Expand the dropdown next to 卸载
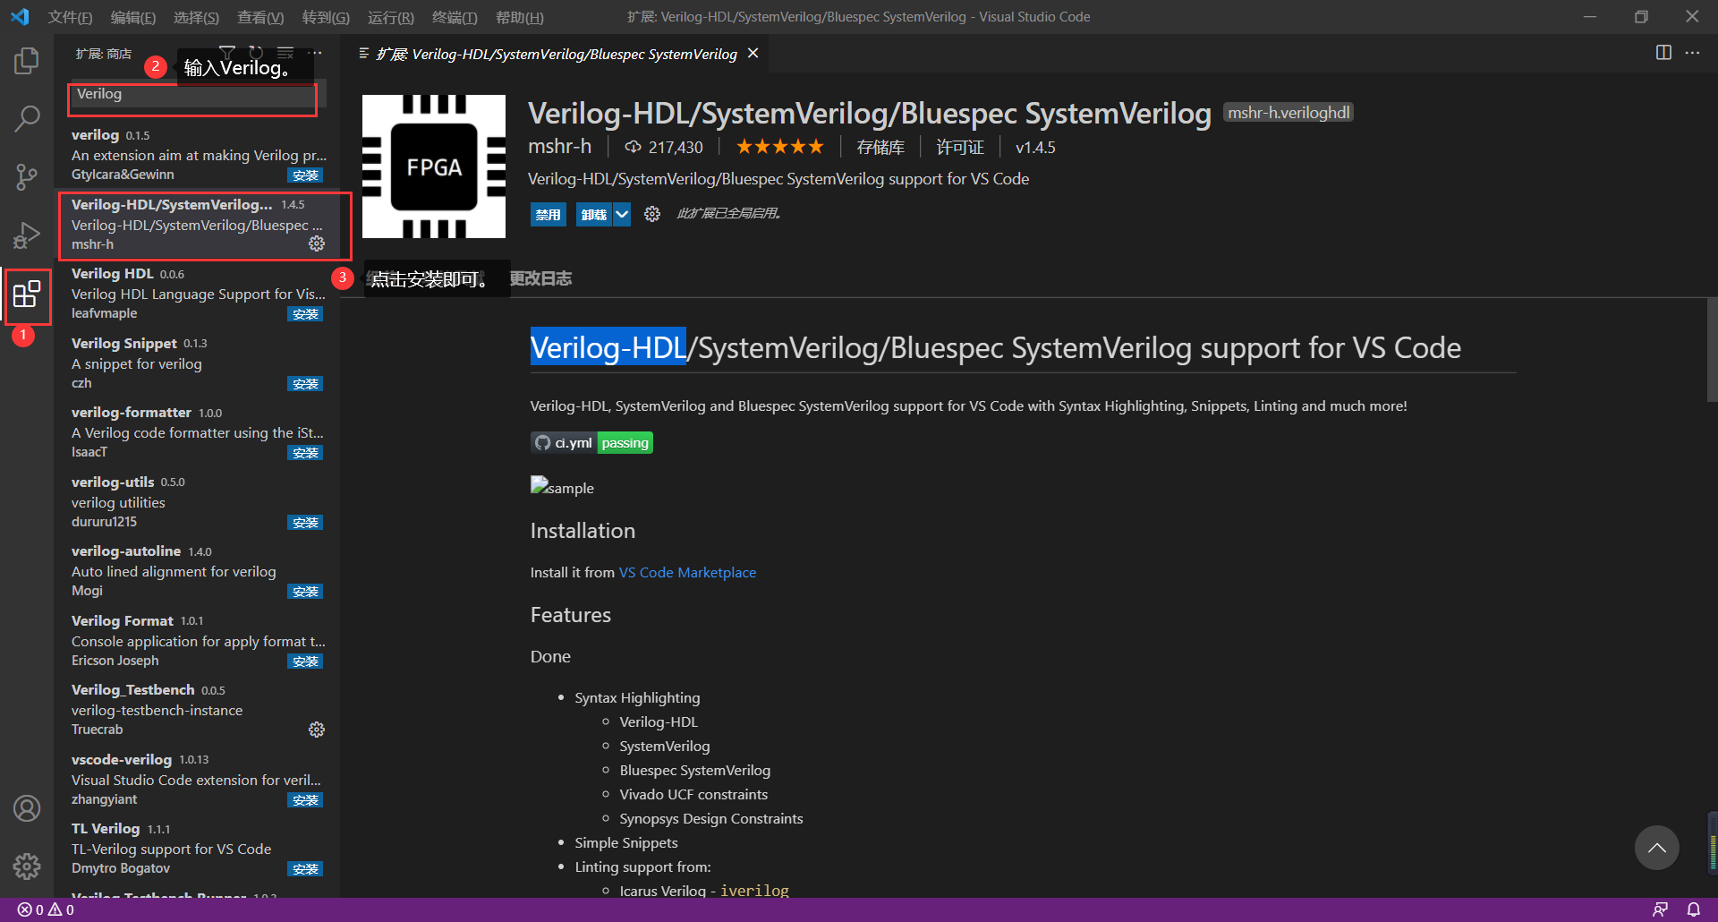 click(x=624, y=214)
